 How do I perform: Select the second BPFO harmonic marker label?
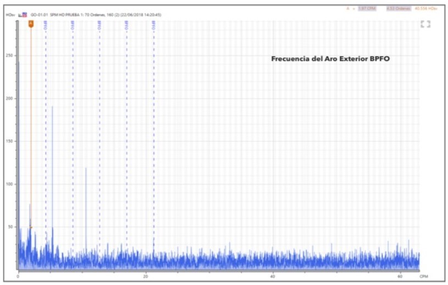point(73,24)
